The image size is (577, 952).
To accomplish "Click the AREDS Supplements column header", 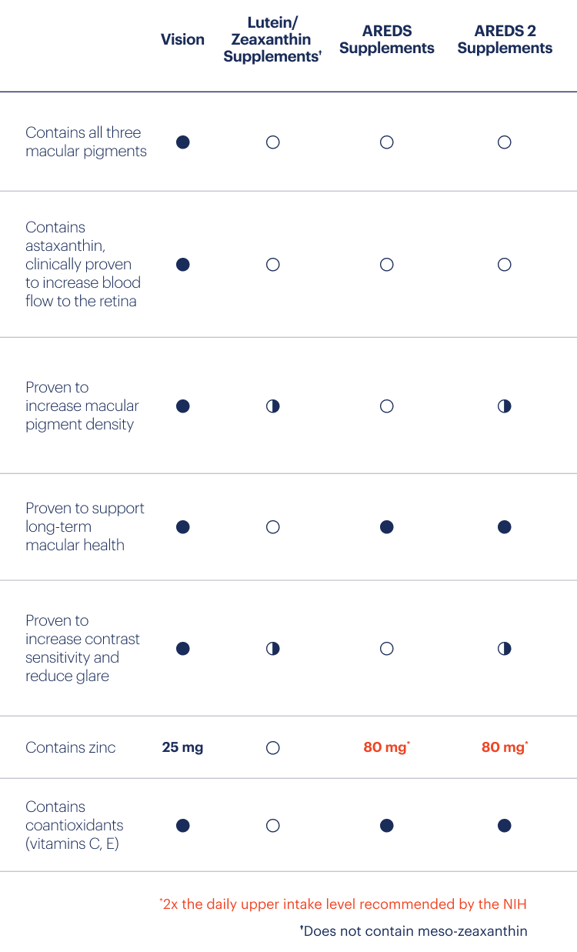I will [387, 39].
